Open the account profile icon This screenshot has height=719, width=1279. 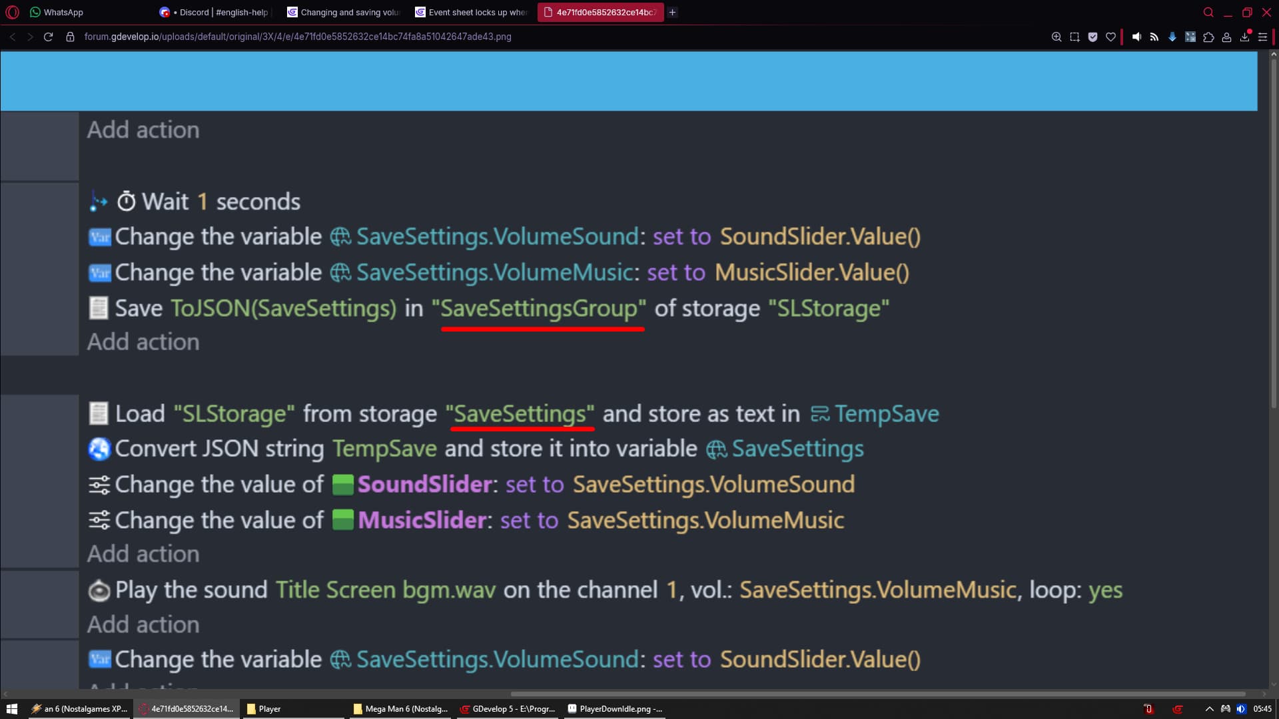pyautogui.click(x=1226, y=37)
